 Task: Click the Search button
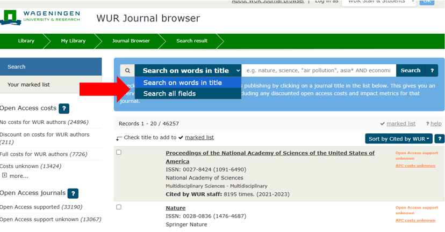click(410, 71)
